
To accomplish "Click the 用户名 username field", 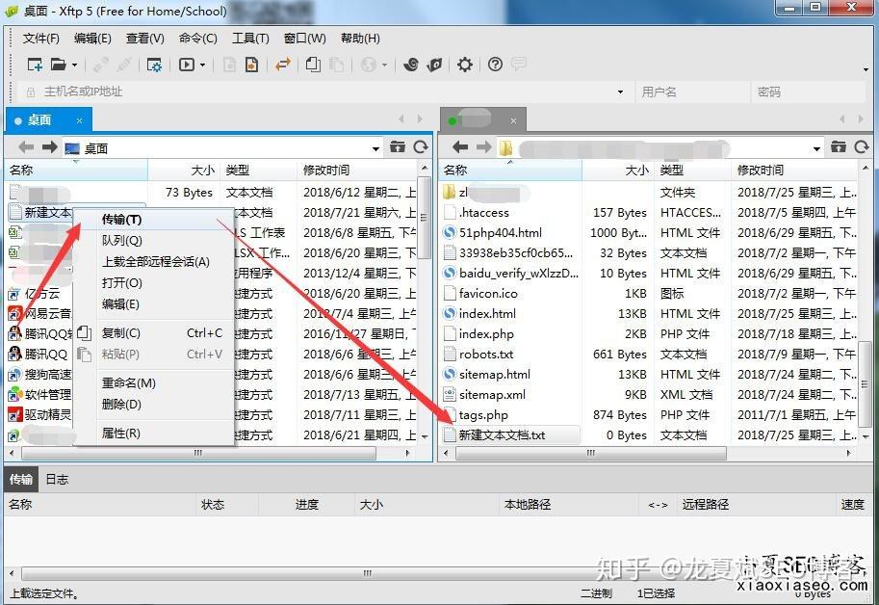I will pyautogui.click(x=692, y=92).
